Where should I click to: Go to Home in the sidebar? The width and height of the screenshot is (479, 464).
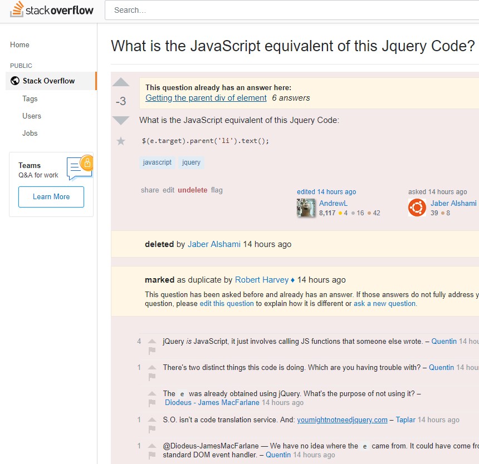tap(19, 45)
